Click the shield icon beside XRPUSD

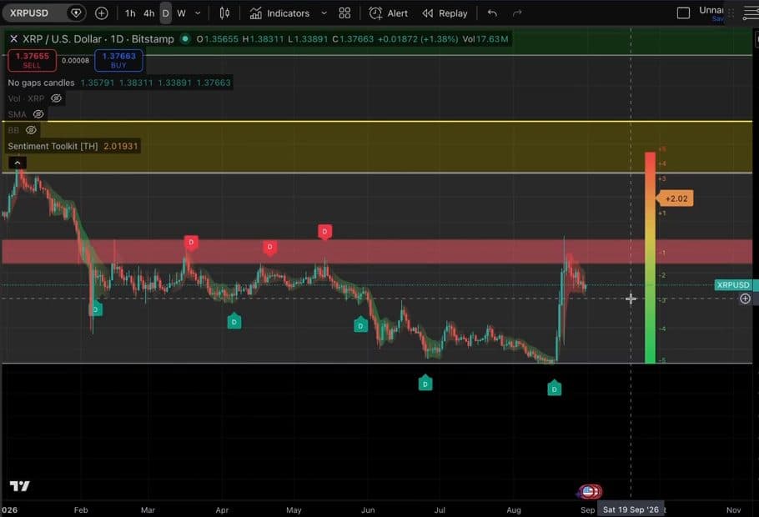[76, 13]
